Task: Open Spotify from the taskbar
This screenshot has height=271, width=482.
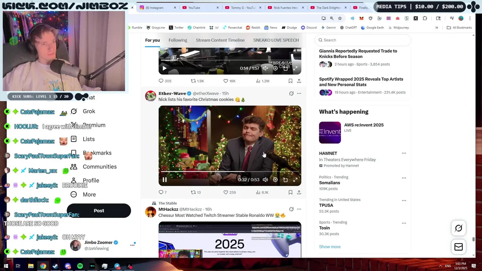Action: coord(80,266)
